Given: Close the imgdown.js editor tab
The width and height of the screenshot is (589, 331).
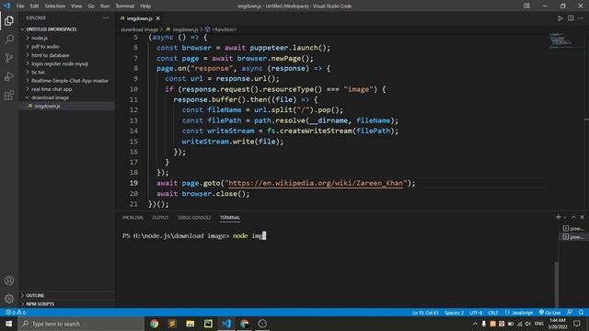Looking at the screenshot, I should click(x=158, y=18).
